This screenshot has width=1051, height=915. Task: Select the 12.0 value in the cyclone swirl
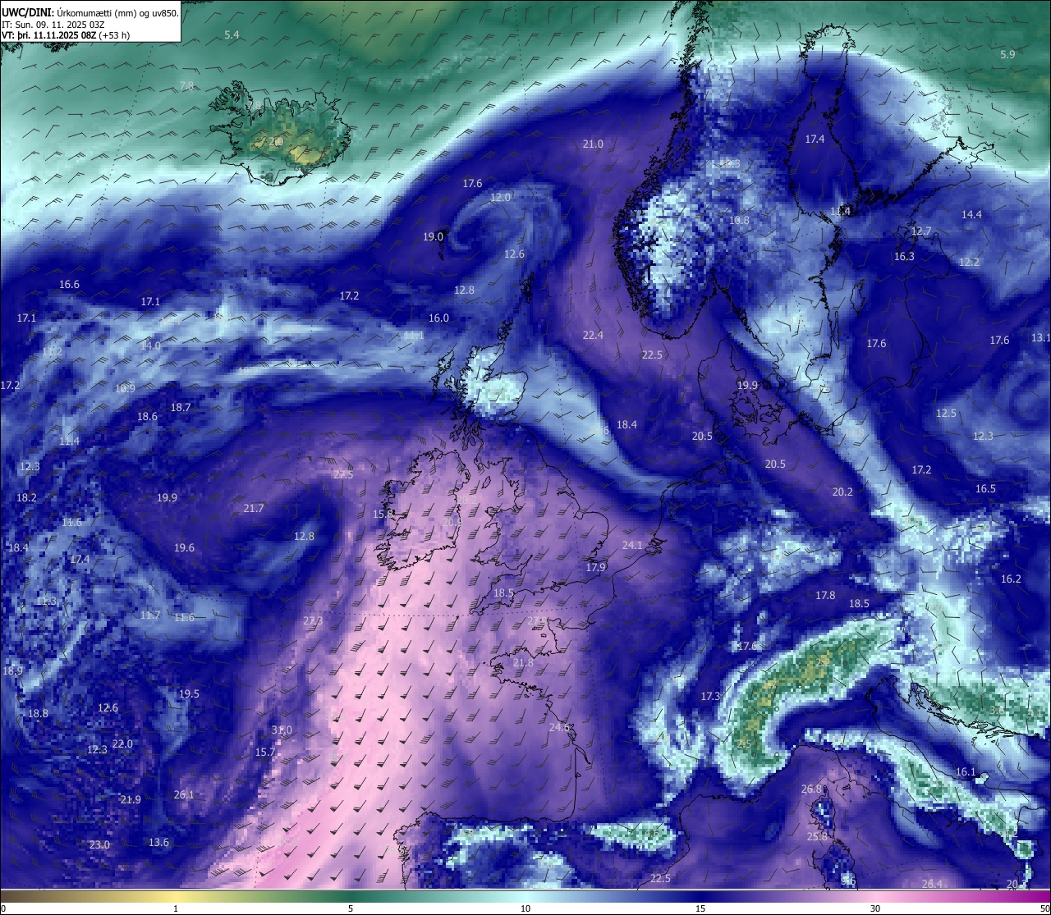(x=500, y=197)
